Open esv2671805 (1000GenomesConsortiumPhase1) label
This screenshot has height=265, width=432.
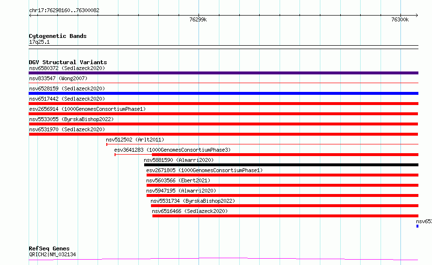point(204,170)
